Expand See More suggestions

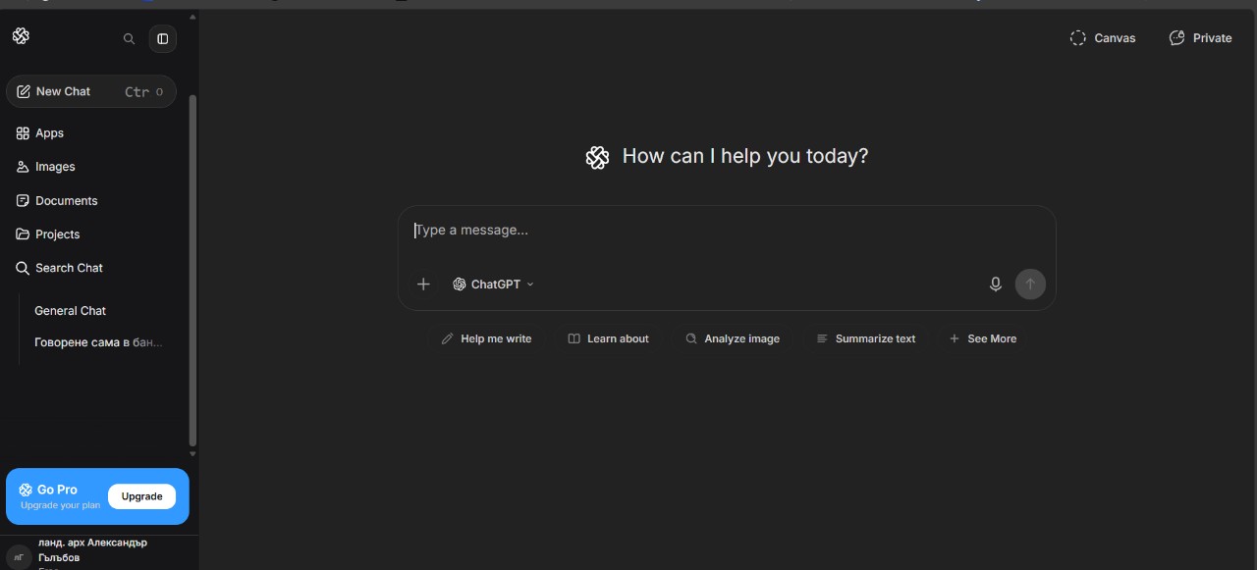click(982, 338)
